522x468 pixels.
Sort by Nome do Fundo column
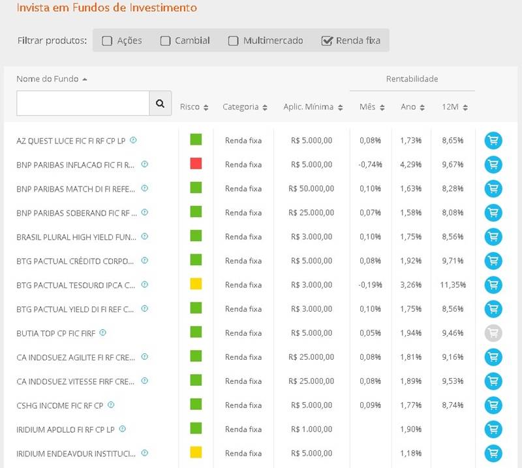[x=52, y=79]
